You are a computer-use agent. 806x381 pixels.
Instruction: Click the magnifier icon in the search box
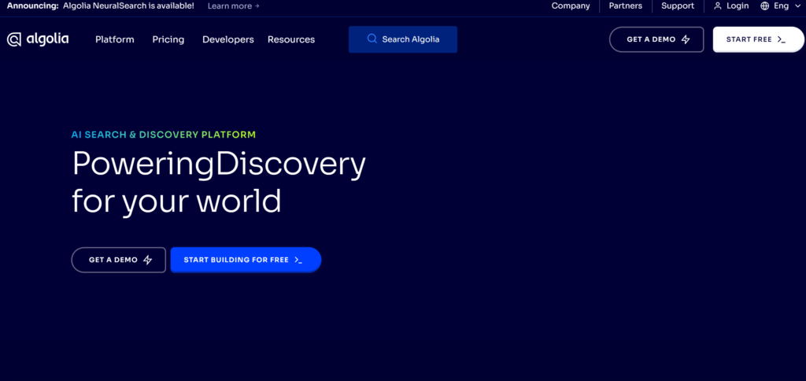[372, 39]
